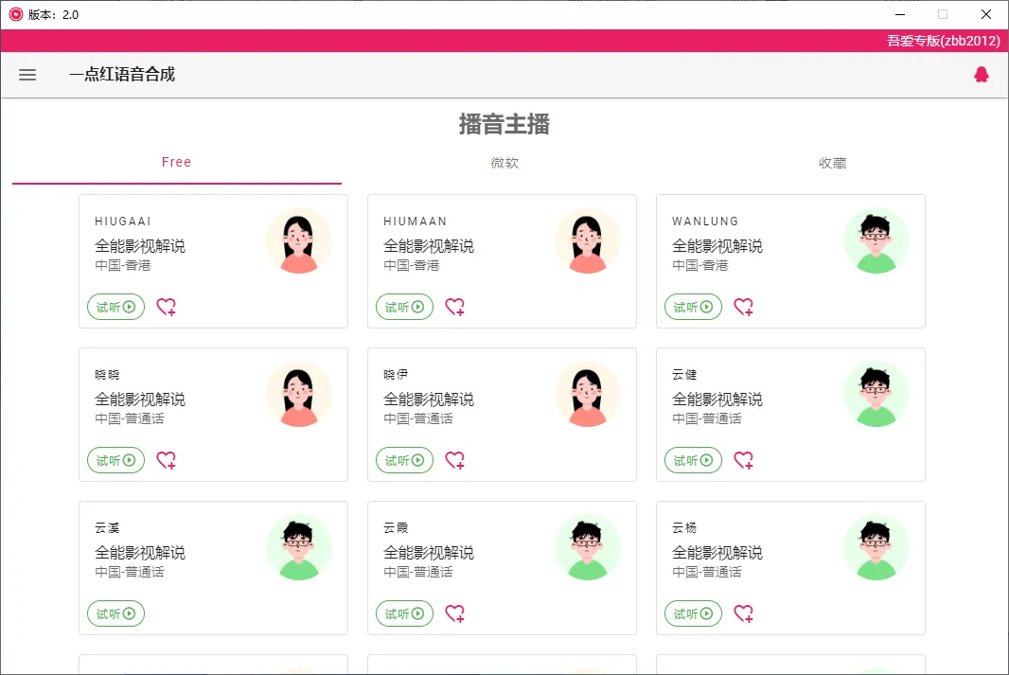
Task: Click 晓晓's avatar image
Action: tap(299, 394)
